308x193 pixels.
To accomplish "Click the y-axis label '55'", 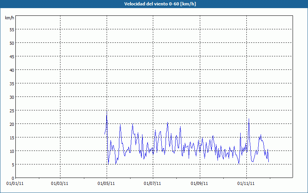I will [x=12, y=30].
